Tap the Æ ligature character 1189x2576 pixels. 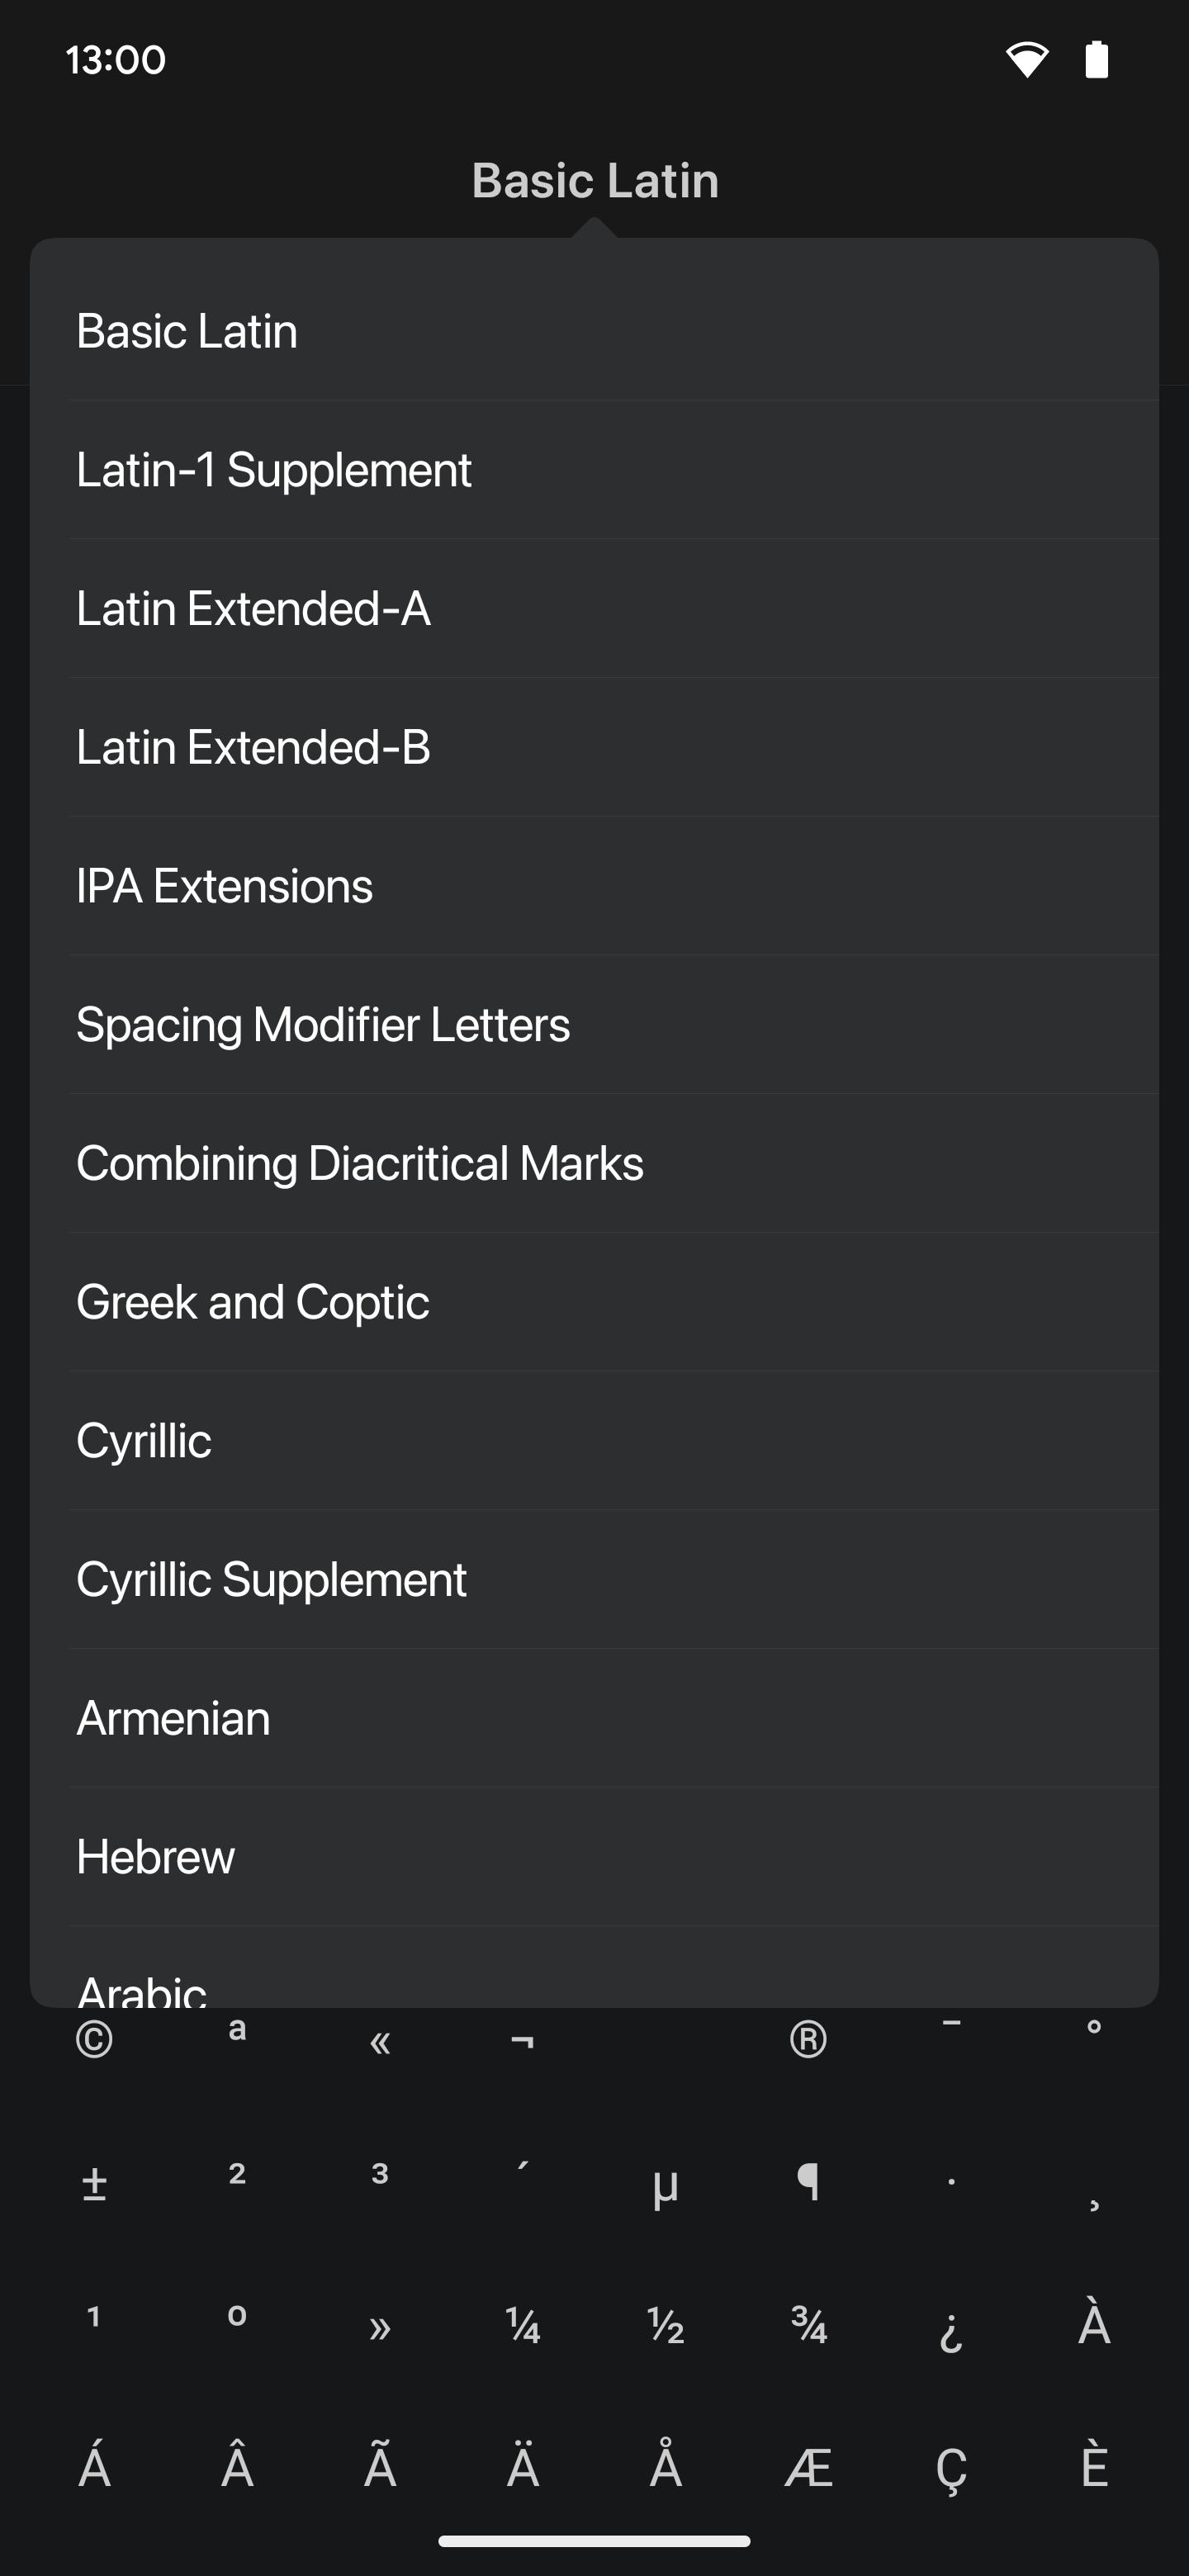tap(808, 2467)
